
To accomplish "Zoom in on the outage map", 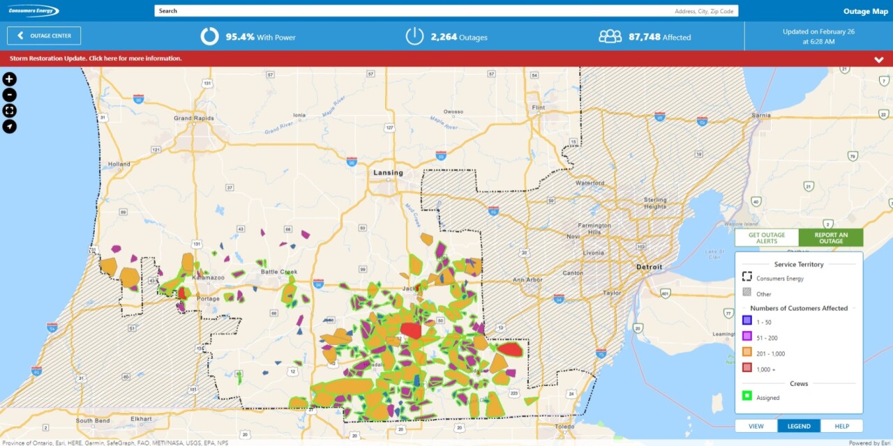I will [10, 79].
